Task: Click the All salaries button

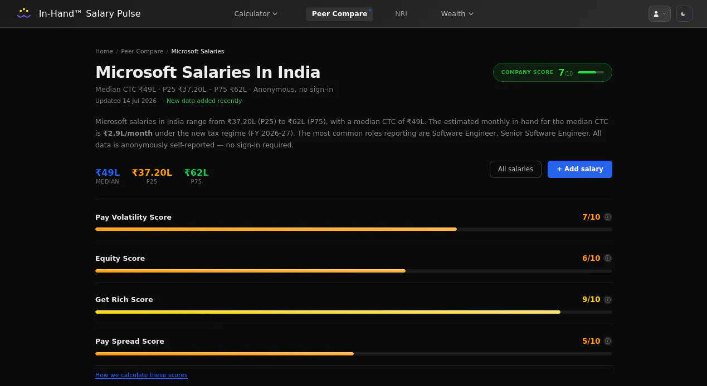Action: (x=515, y=169)
